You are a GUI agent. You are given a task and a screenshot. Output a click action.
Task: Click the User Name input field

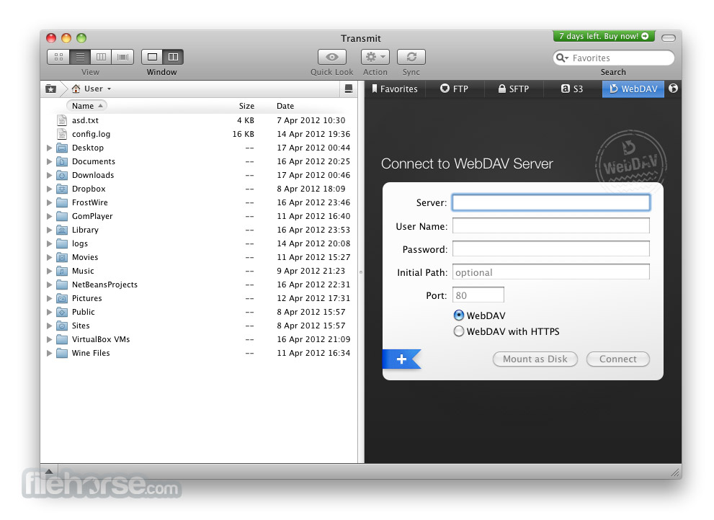click(x=551, y=226)
